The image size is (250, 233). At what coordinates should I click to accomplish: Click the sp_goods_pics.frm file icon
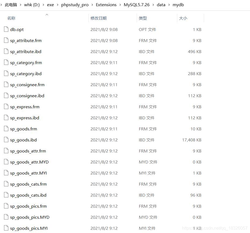(6, 206)
